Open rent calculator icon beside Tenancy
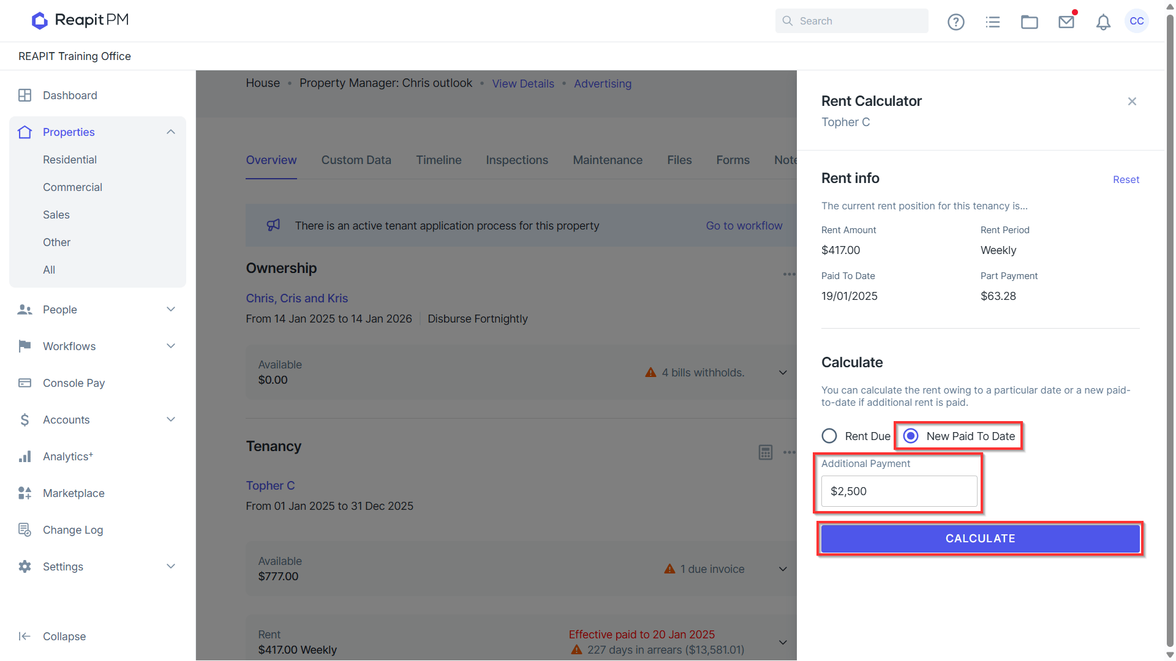 [766, 452]
